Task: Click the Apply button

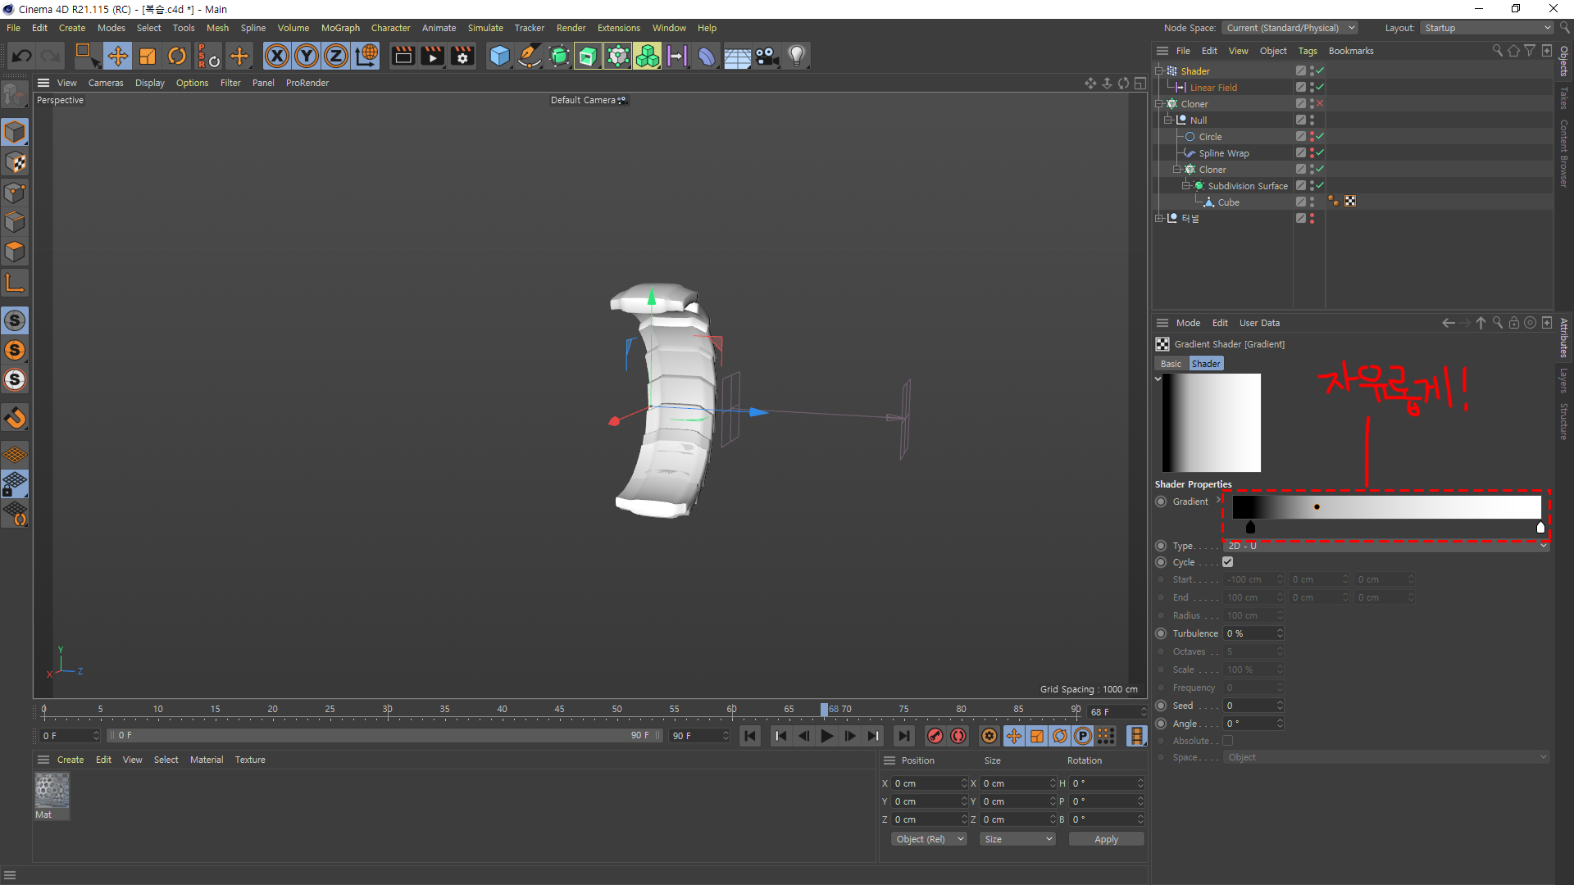Action: 1106,839
